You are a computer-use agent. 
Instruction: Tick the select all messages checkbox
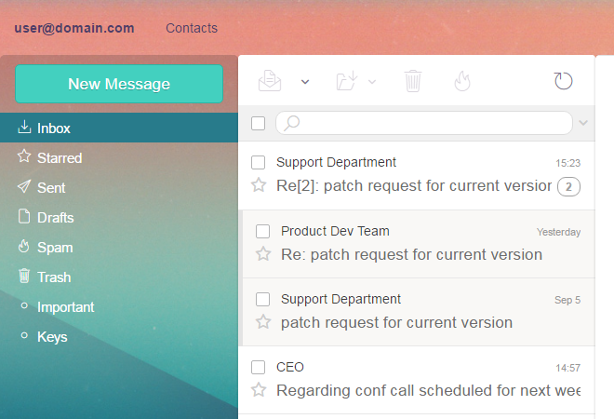coord(259,123)
